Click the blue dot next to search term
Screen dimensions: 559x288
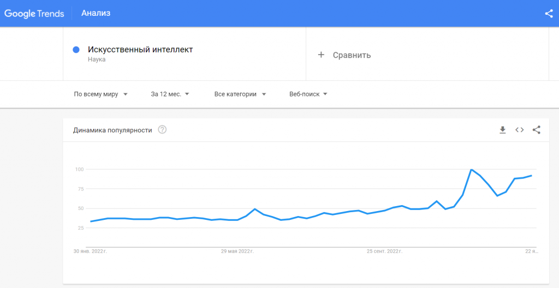point(76,50)
